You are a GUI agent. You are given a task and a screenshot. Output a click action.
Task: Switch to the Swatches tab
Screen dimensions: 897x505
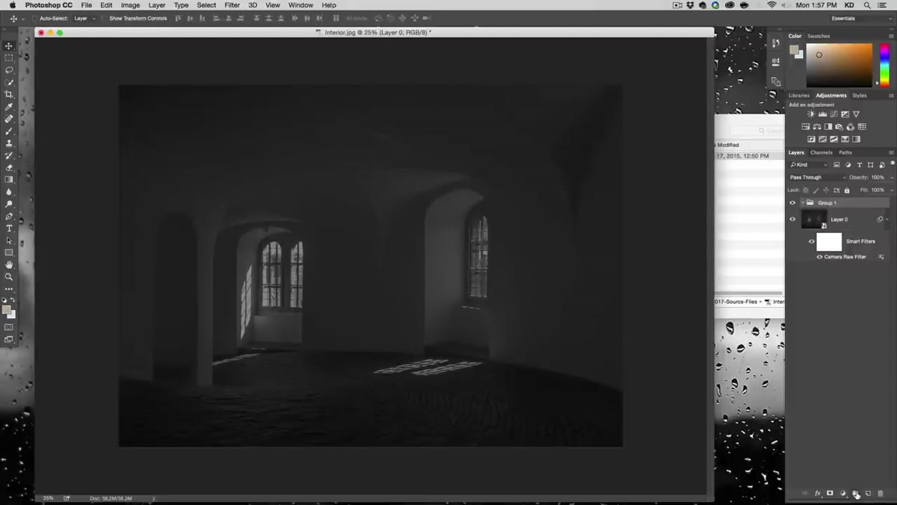[819, 36]
